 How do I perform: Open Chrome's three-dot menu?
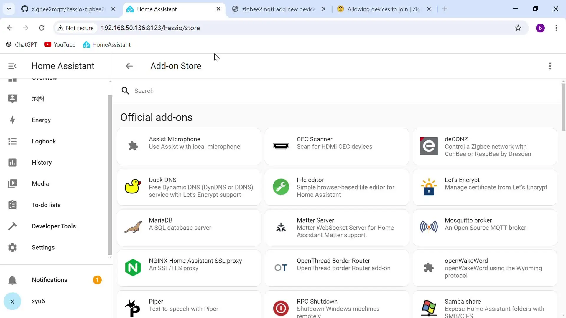coord(556,28)
